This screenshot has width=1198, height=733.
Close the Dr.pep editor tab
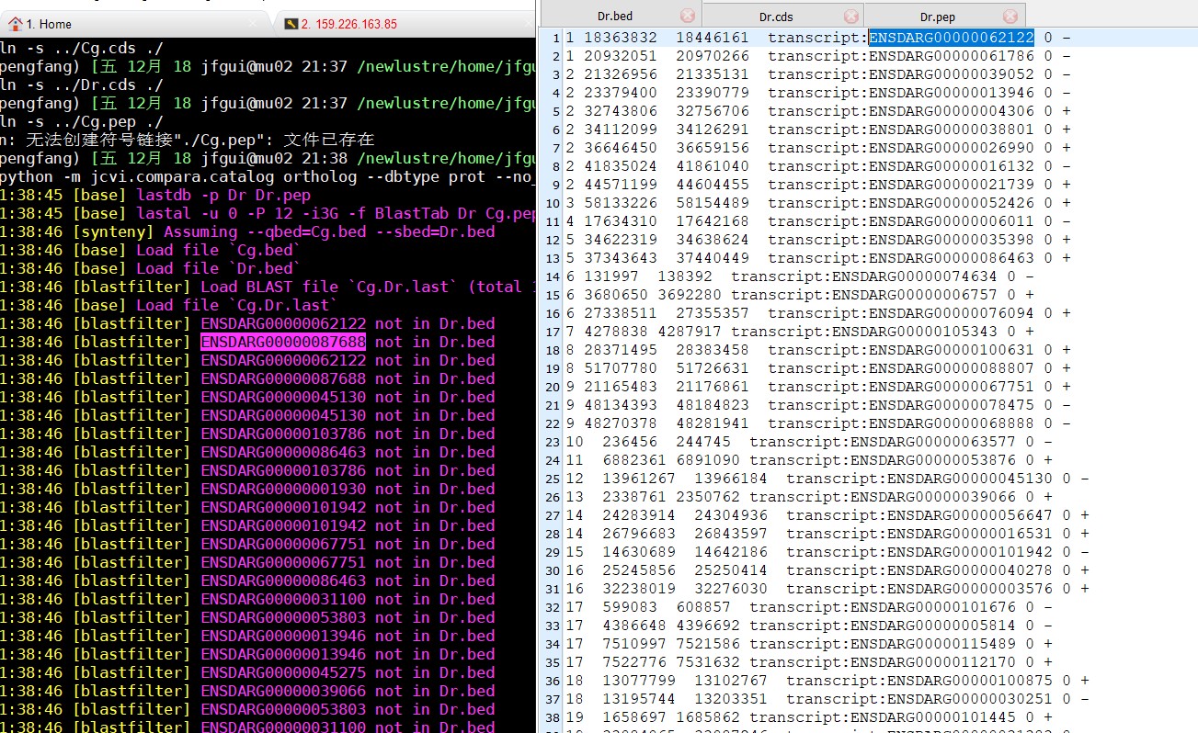coord(1010,16)
